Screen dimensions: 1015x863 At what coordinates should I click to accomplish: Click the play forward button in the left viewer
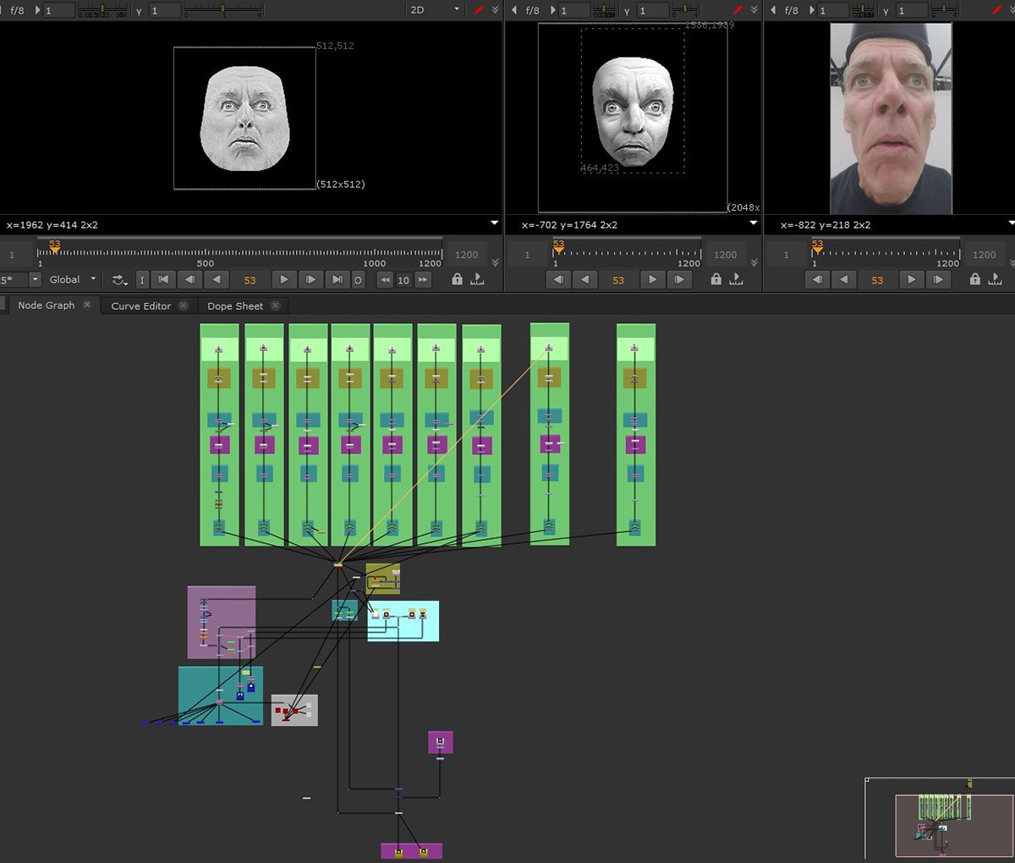284,279
